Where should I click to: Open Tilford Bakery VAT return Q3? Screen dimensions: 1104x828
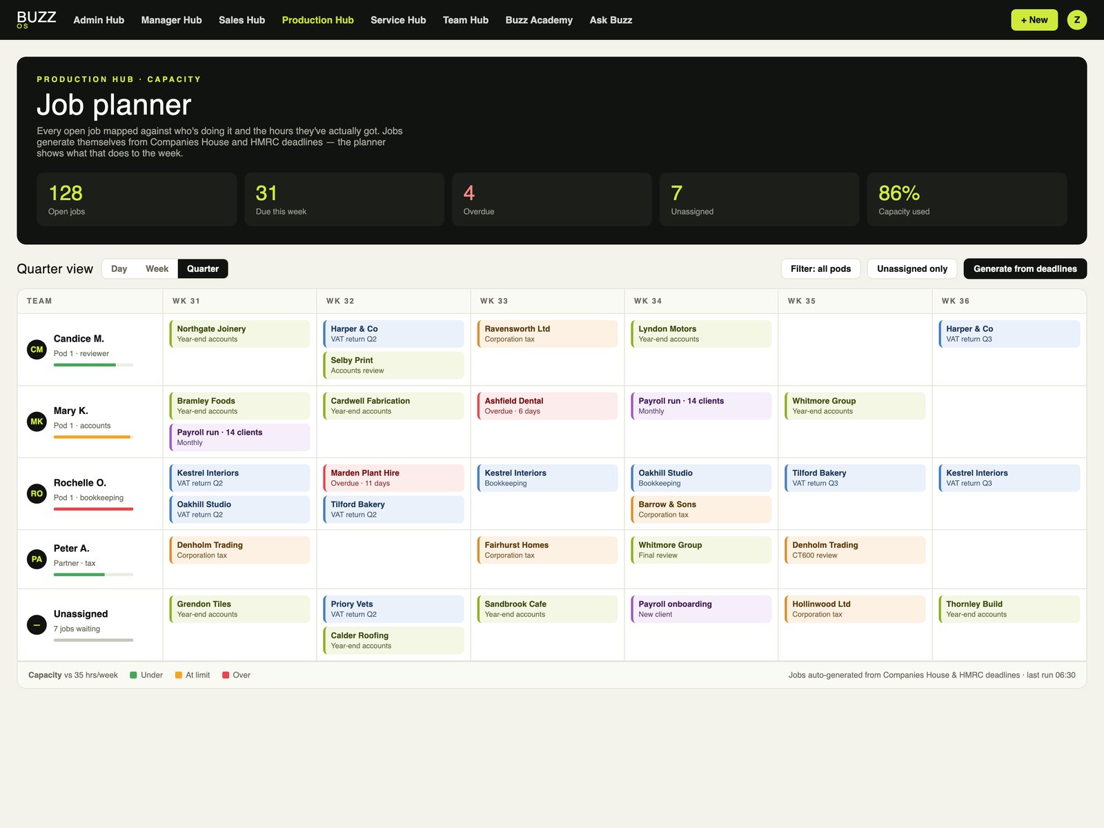(856, 478)
